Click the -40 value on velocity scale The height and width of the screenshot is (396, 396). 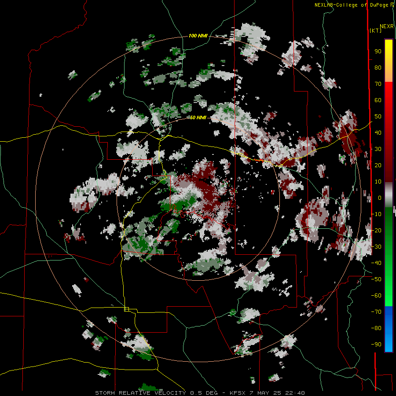point(376,263)
